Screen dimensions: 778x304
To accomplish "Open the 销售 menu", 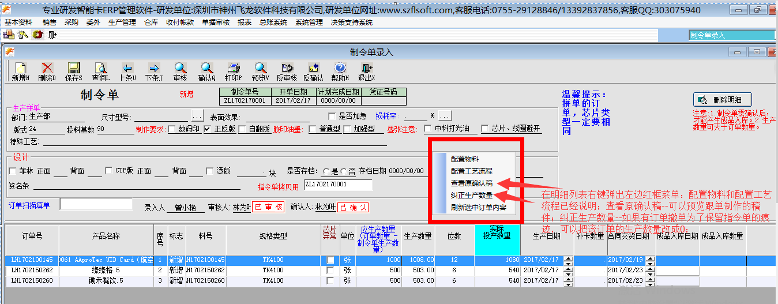I will [x=50, y=22].
